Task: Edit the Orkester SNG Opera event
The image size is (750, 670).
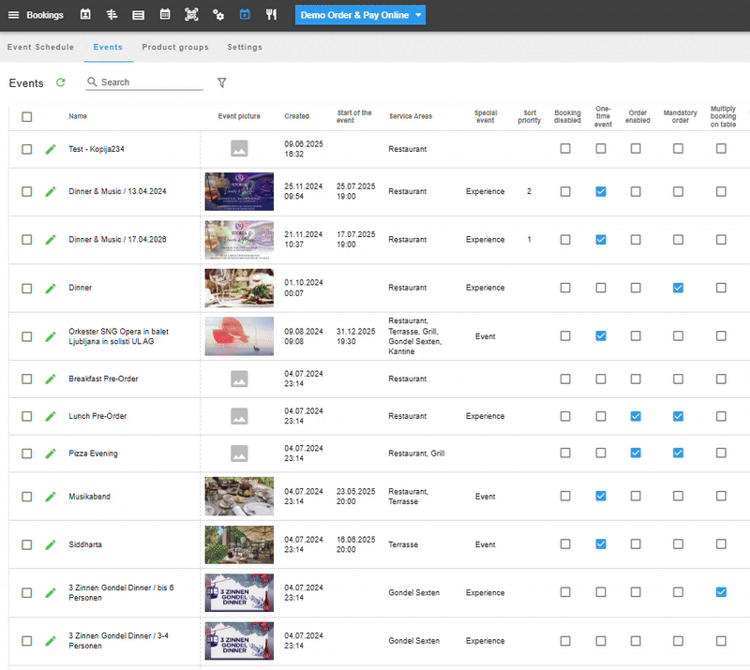Action: [x=51, y=336]
